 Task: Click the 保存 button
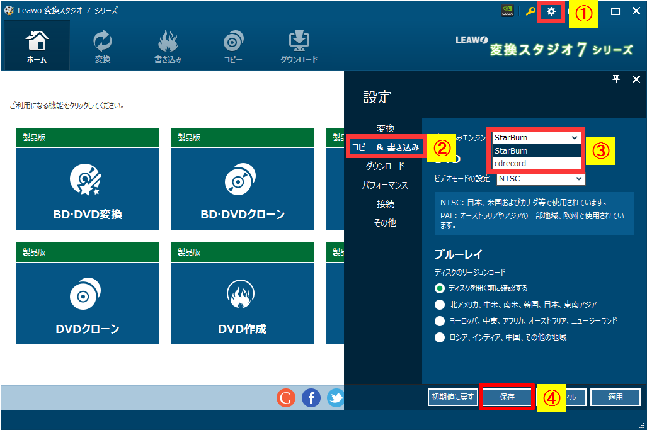[507, 397]
